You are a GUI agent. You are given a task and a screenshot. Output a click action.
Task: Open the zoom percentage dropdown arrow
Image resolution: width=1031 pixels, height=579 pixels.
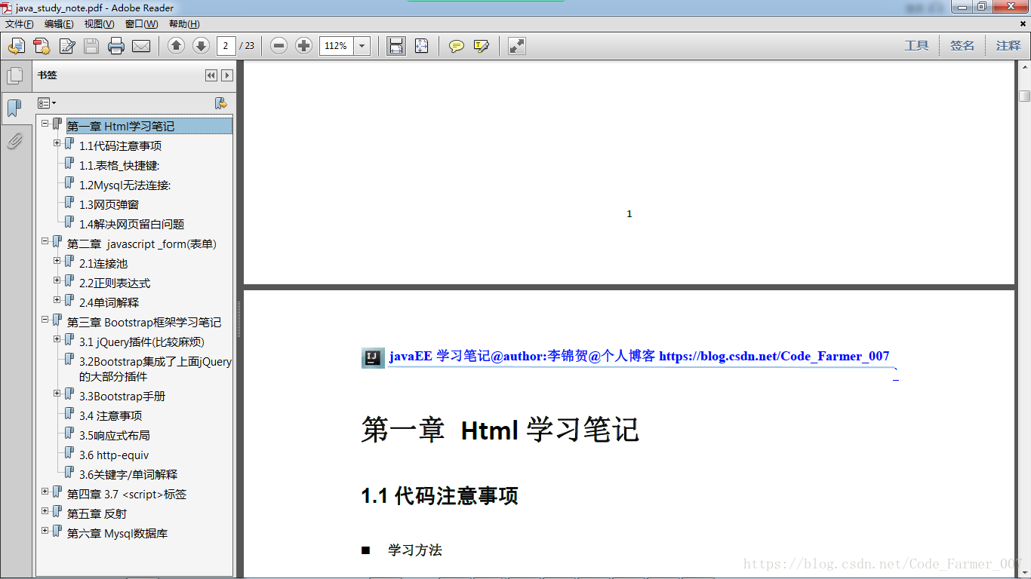(362, 46)
